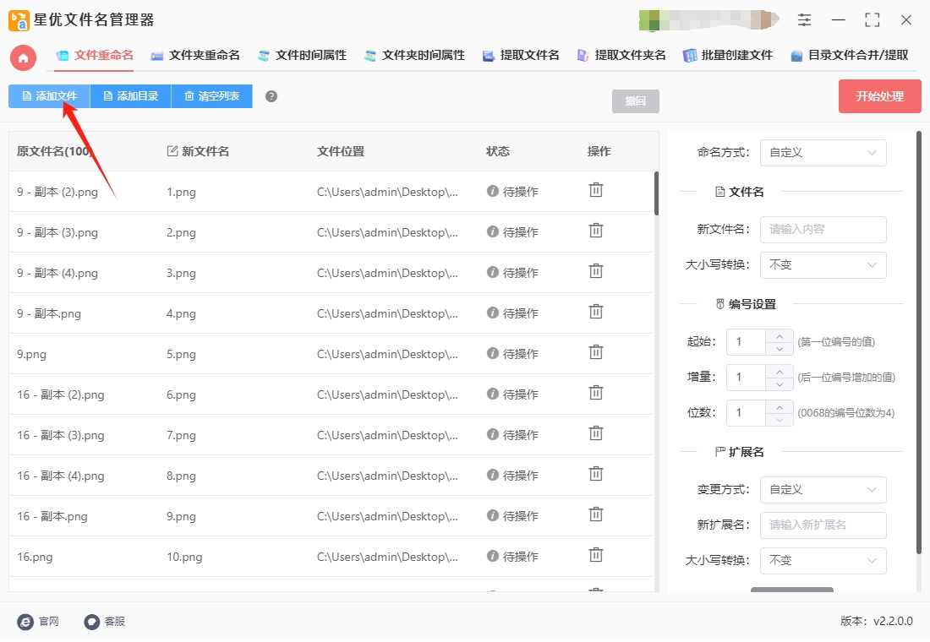Click the 客服 chat icon
930x642 pixels.
[91, 622]
